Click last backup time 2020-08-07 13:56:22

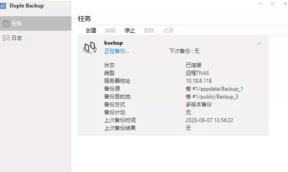coord(209,120)
